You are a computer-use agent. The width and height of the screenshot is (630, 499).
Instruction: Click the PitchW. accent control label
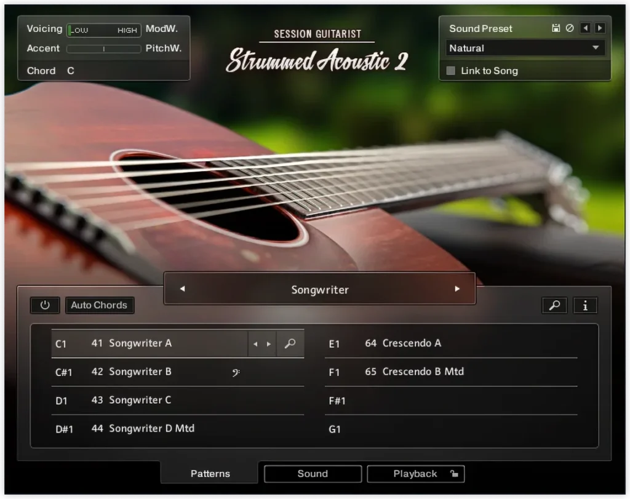tap(164, 48)
